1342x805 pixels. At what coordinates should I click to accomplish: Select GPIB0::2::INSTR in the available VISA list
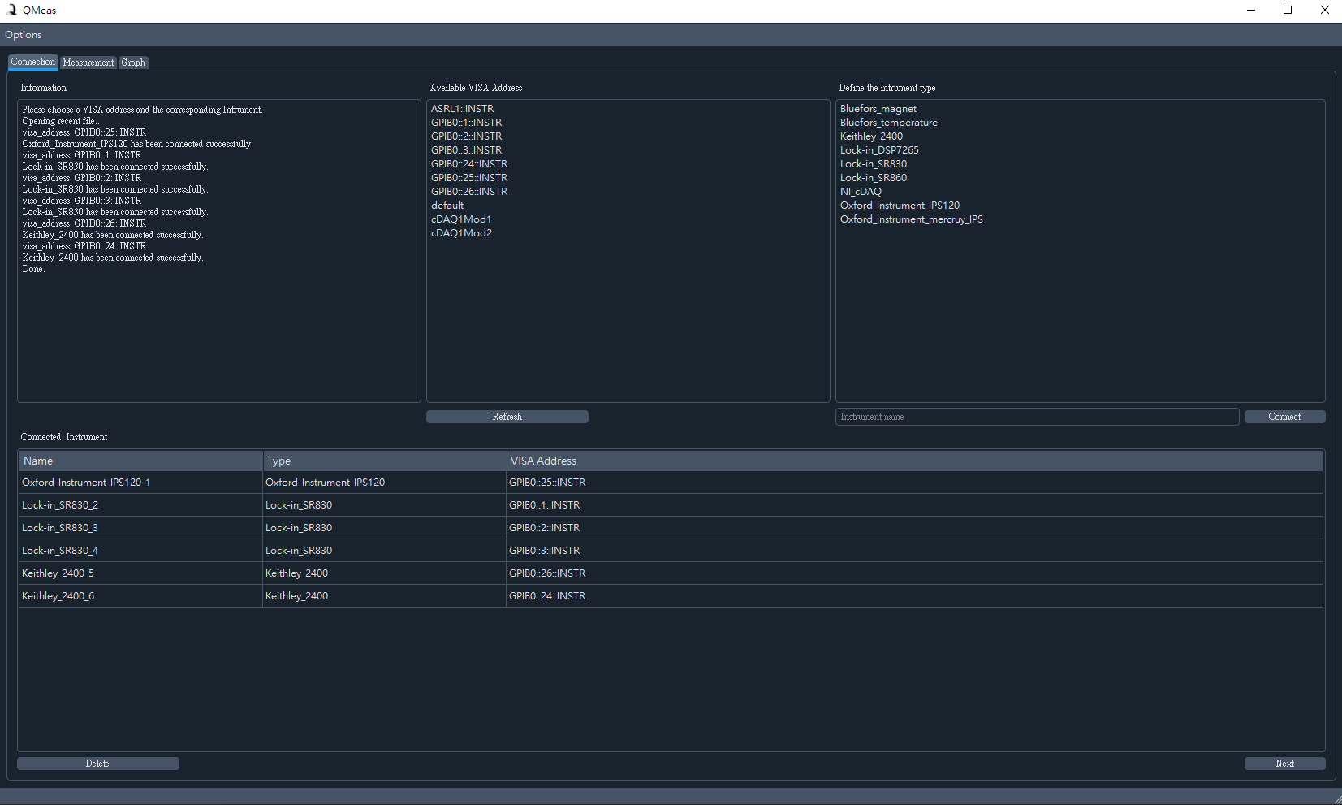(x=628, y=136)
